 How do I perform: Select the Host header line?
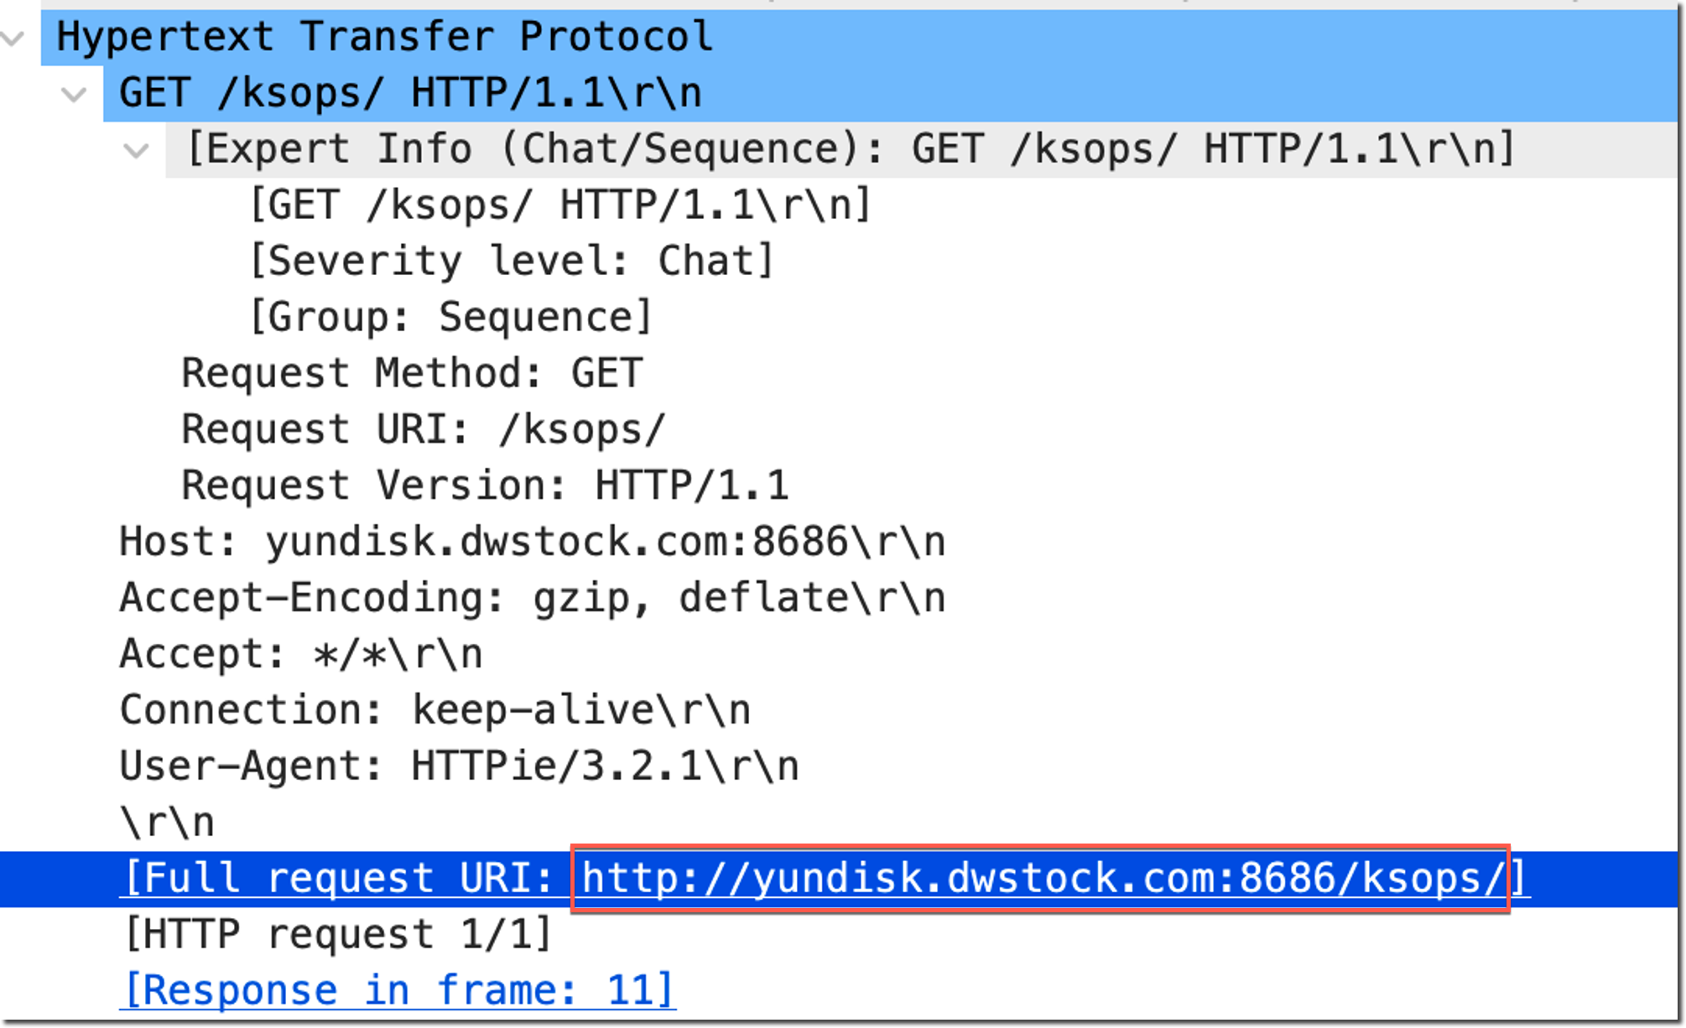[x=532, y=543]
